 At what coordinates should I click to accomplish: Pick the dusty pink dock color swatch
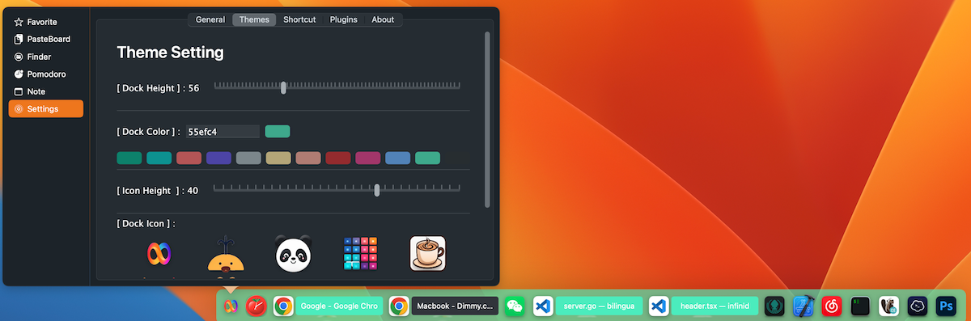[x=308, y=158]
